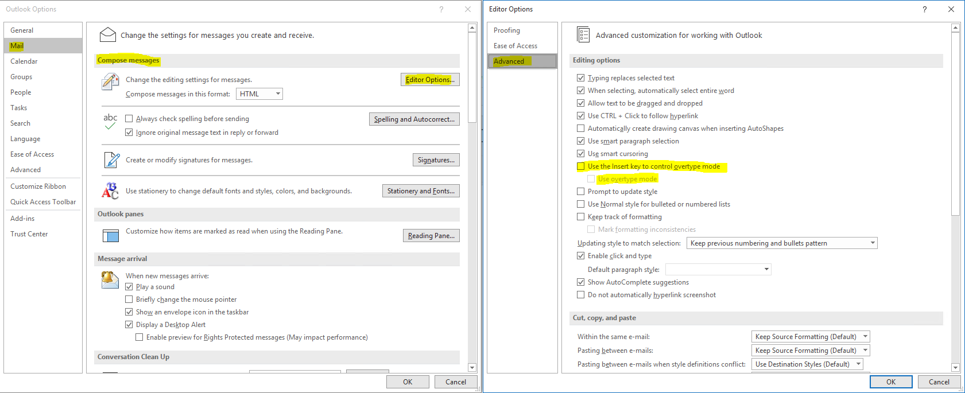Select General in Outlook Options sidebar
965x393 pixels.
point(43,30)
